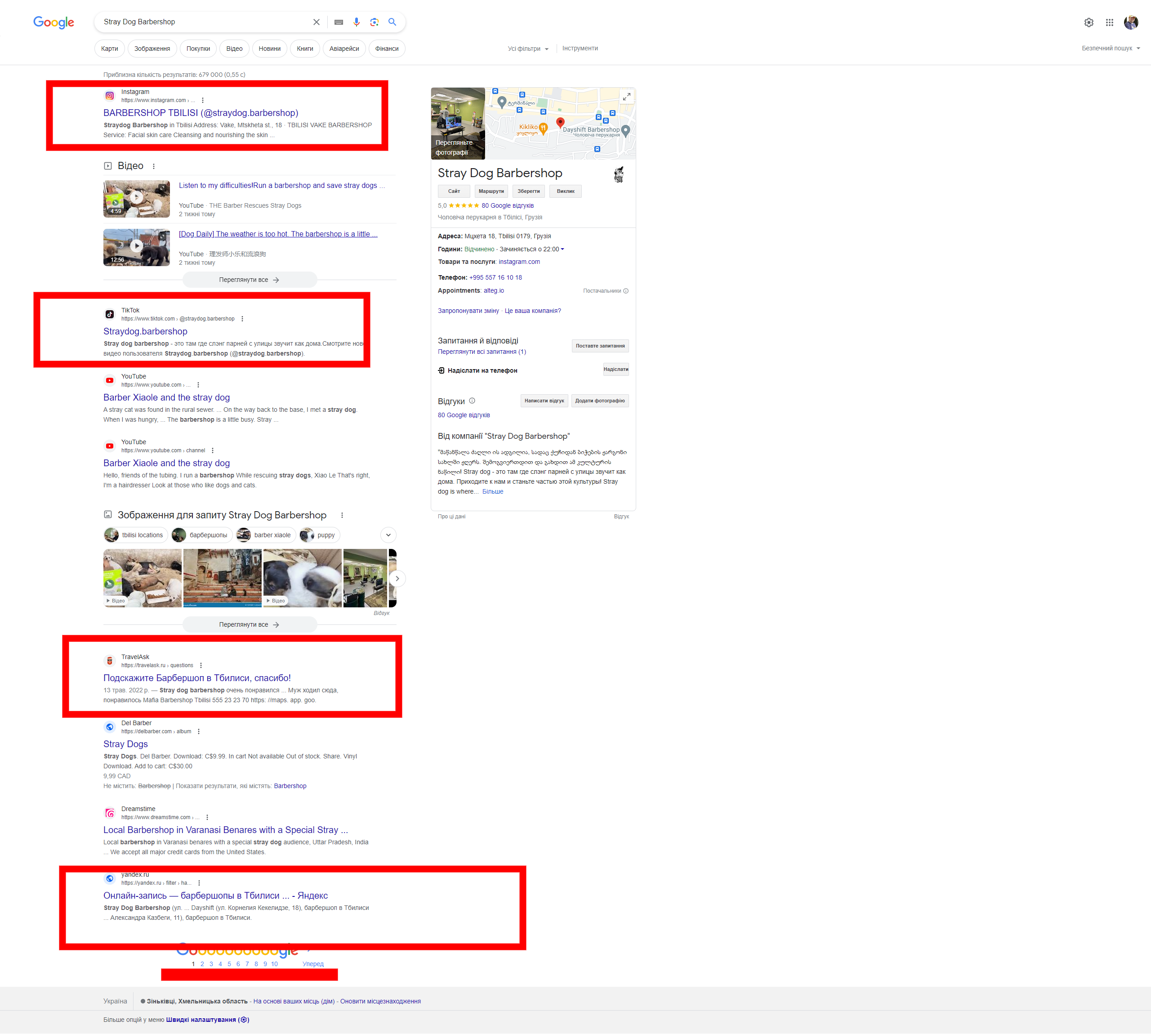Viewport: 1151px width, 1034px height.
Task: Click Переглянути все under images
Action: [250, 624]
